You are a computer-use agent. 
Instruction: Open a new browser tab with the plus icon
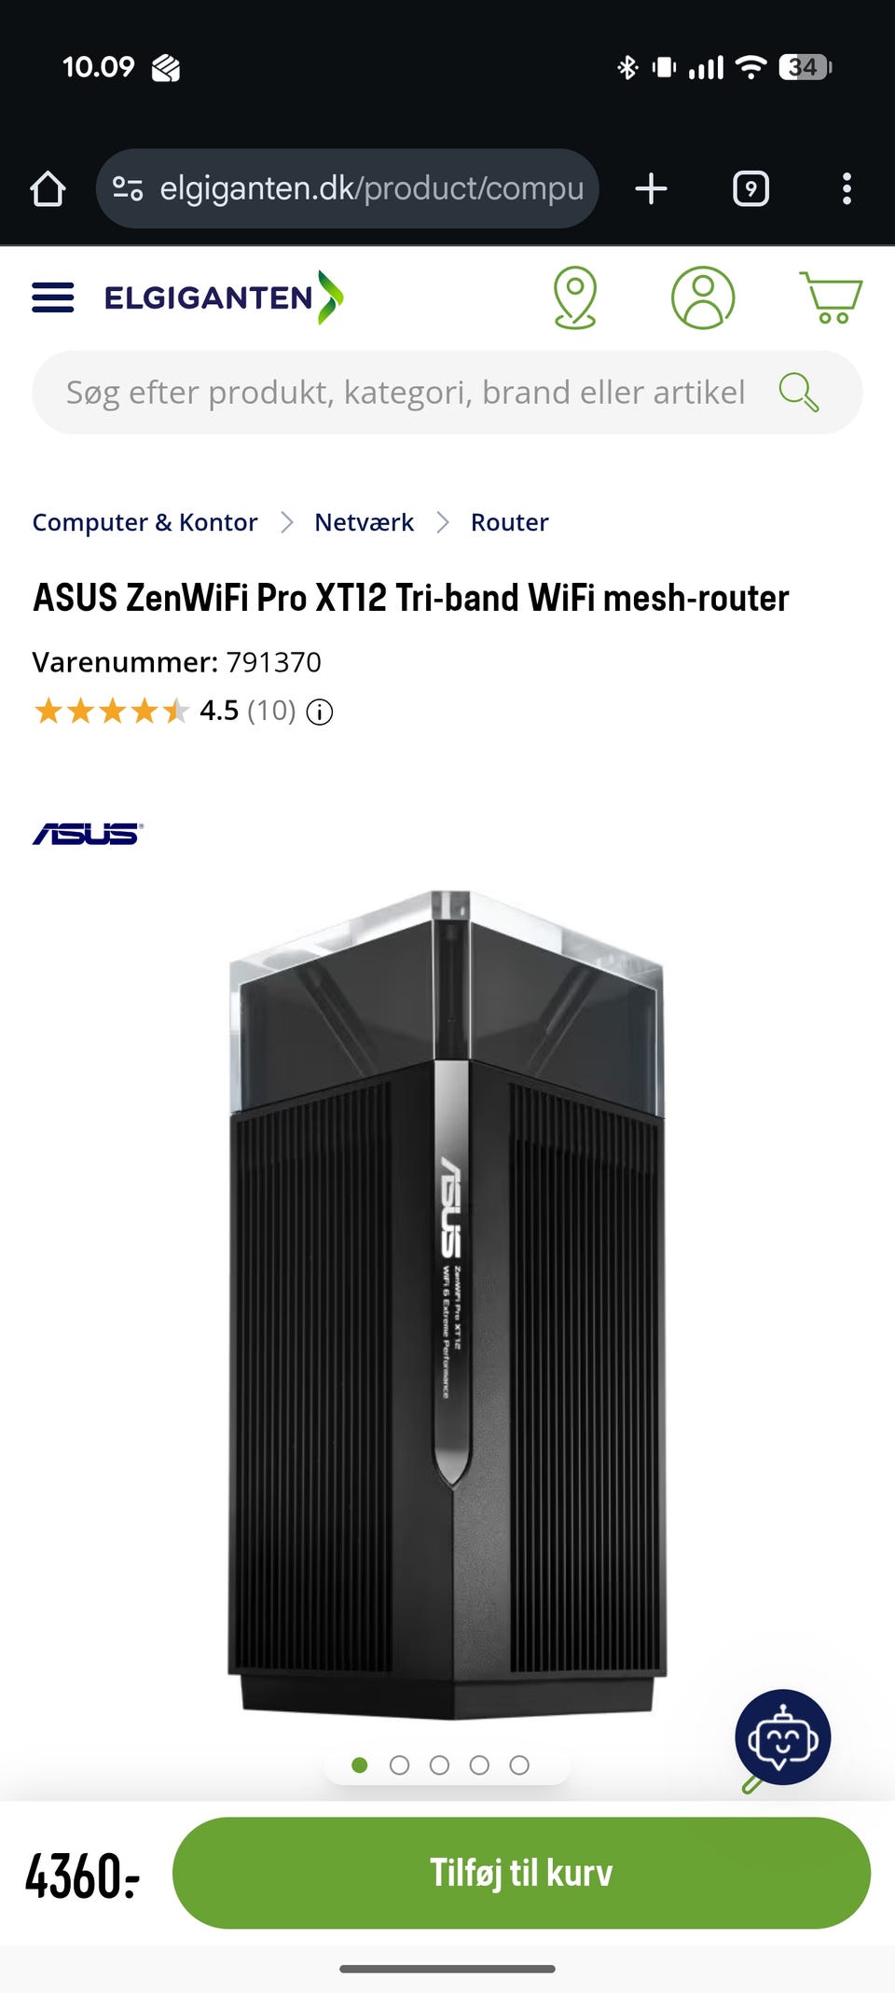651,188
